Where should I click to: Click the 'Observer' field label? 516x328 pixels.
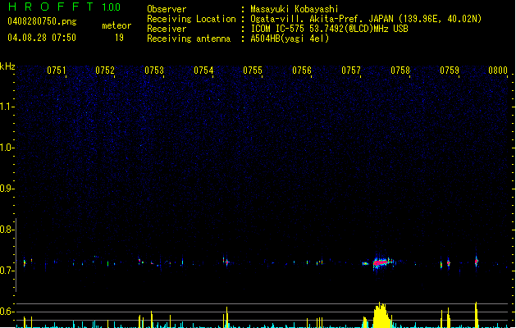[x=167, y=9]
